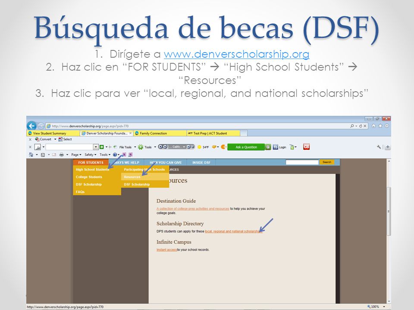The image size is (414, 310).
Task: Click the green Ask a Question button
Action: tap(246, 147)
